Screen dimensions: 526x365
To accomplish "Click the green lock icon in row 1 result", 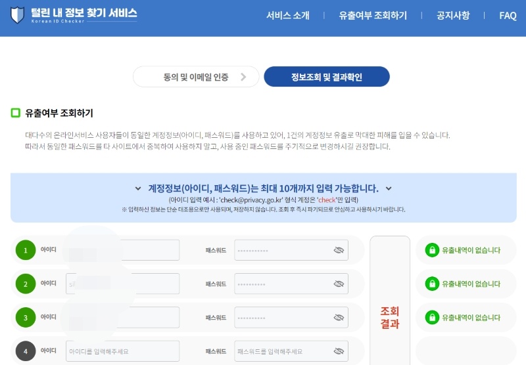I will [432, 250].
